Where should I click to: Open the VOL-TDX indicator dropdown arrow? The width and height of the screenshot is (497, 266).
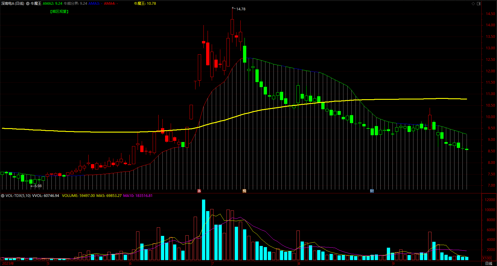pyautogui.click(x=3, y=196)
